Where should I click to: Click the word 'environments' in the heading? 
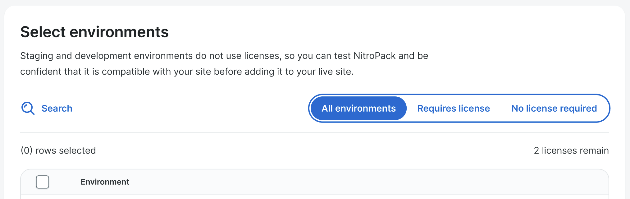click(x=119, y=32)
